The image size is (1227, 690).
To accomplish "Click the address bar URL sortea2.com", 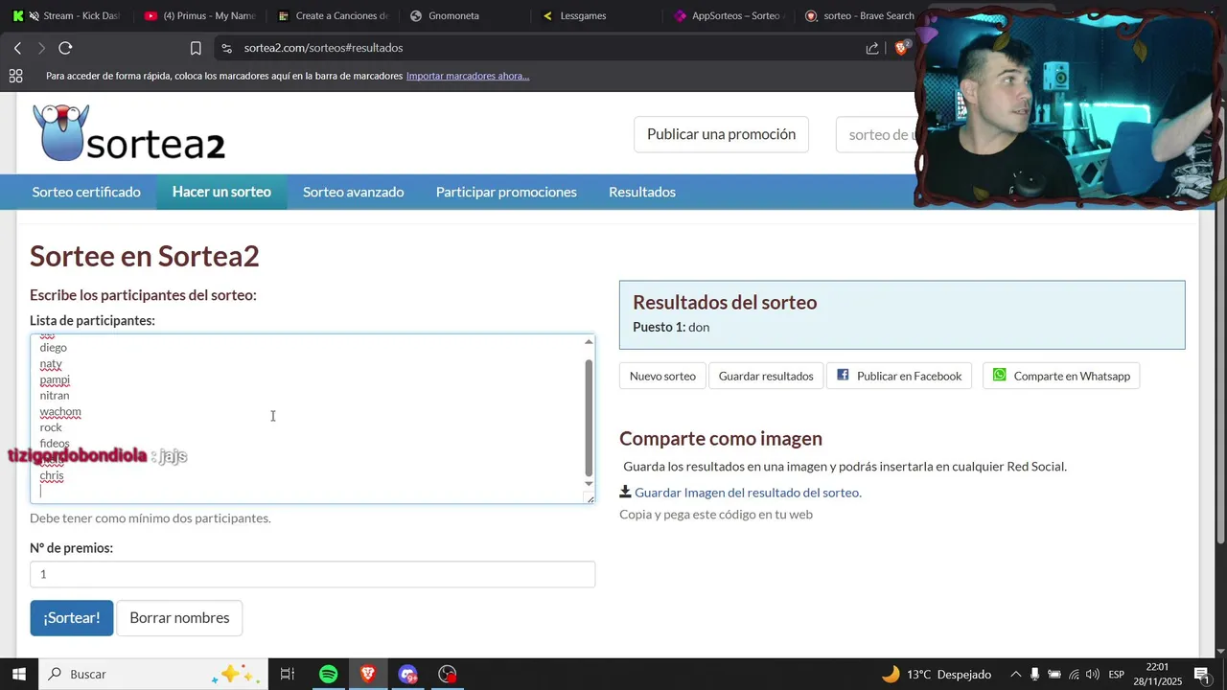I will coord(323,48).
